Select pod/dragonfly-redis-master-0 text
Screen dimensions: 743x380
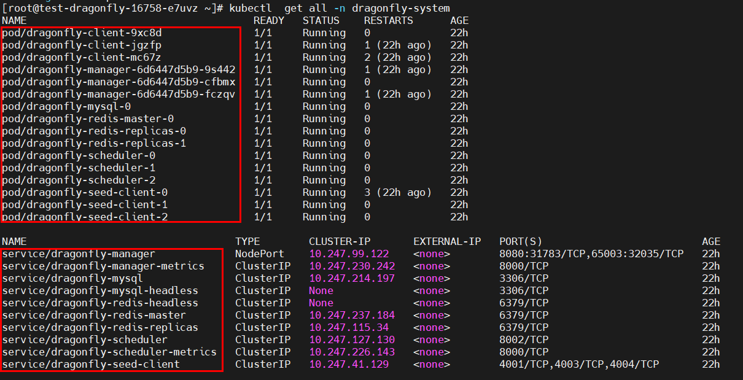click(x=88, y=118)
